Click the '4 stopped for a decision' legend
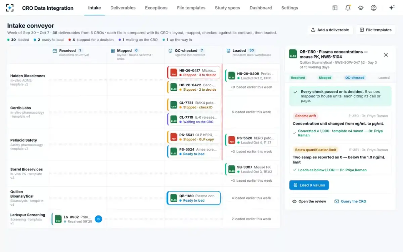Image resolution: width=403 pixels, height=252 pixels. pyautogui.click(x=91, y=40)
